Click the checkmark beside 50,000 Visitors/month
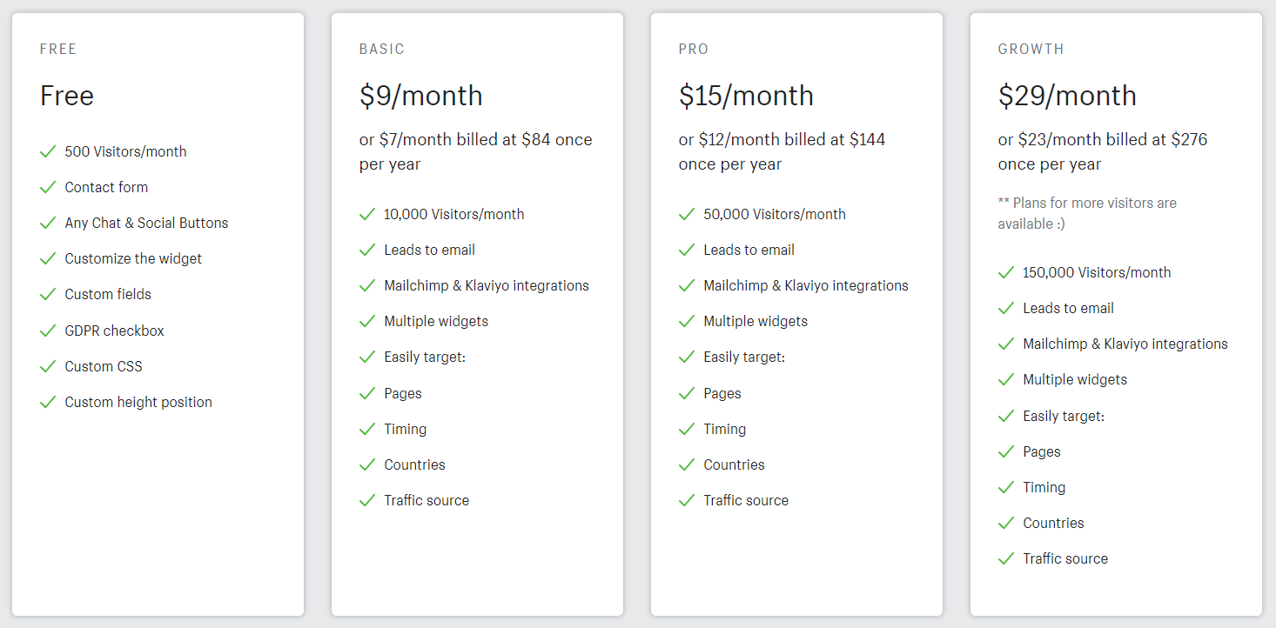Screen dimensions: 1276x628 687,214
